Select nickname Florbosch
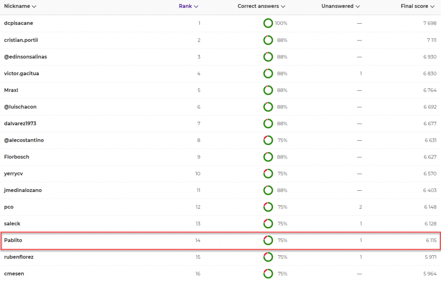Image resolution: width=441 pixels, height=282 pixels. click(17, 157)
